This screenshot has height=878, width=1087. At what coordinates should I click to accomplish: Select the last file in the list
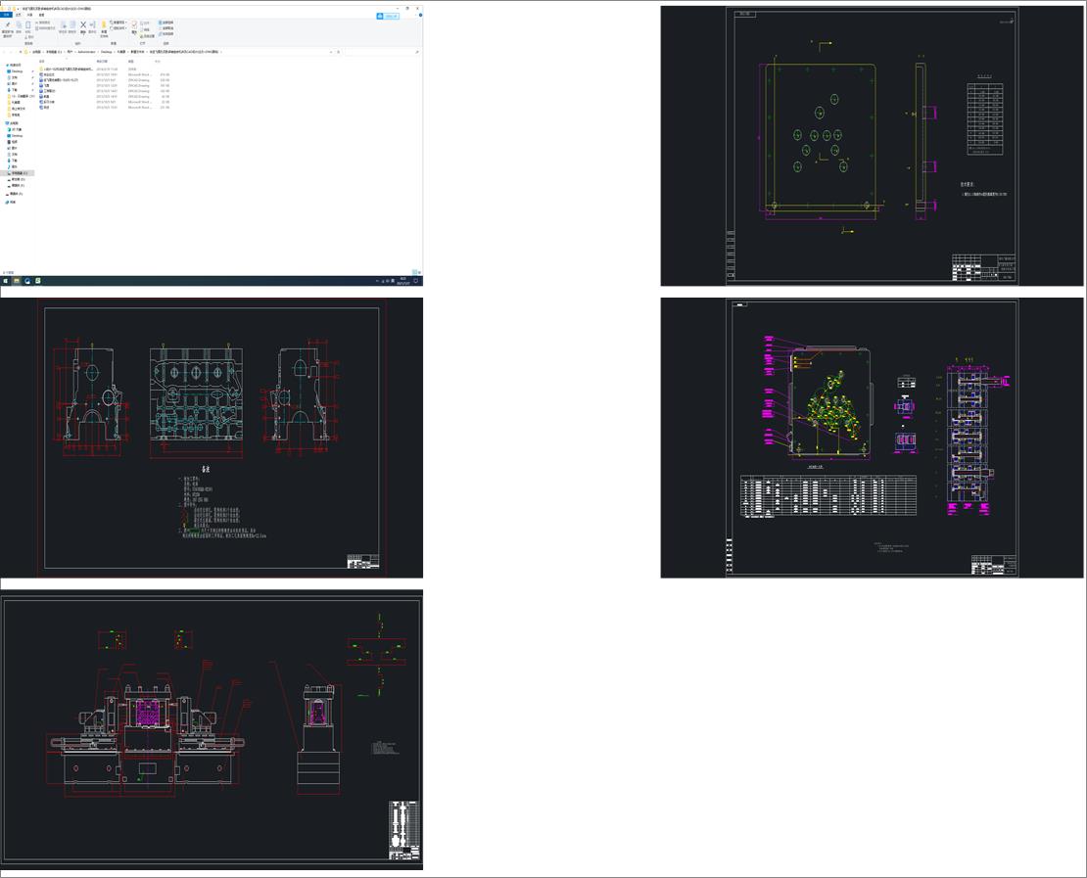click(104, 108)
